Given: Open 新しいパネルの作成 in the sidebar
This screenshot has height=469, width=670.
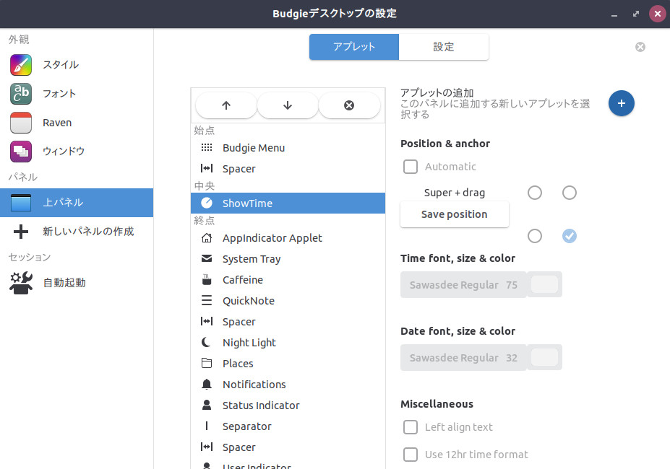Looking at the screenshot, I should coord(77,232).
